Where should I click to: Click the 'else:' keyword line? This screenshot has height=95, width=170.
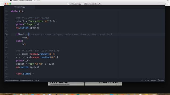19,41
